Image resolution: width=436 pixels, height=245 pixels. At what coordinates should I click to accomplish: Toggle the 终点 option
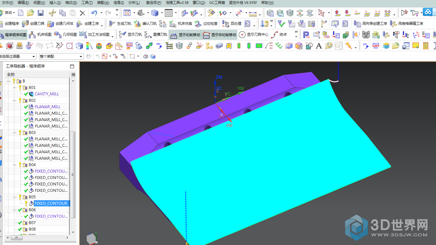click(279, 35)
